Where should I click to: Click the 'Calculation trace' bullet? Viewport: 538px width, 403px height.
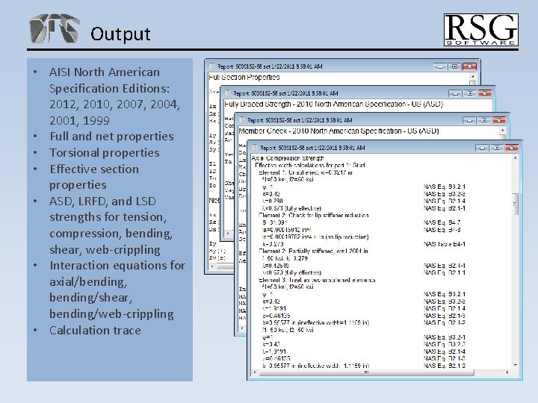tap(95, 331)
